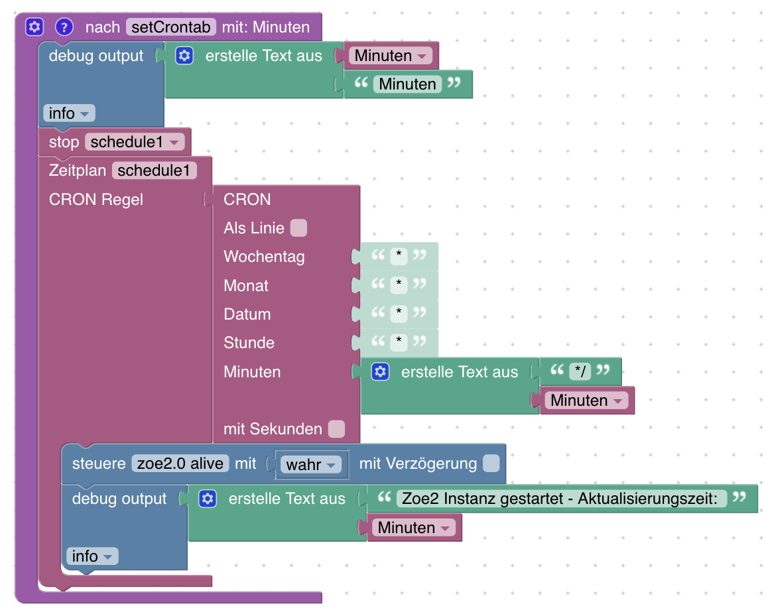Select the zoe2.0 alive object ID

click(180, 463)
